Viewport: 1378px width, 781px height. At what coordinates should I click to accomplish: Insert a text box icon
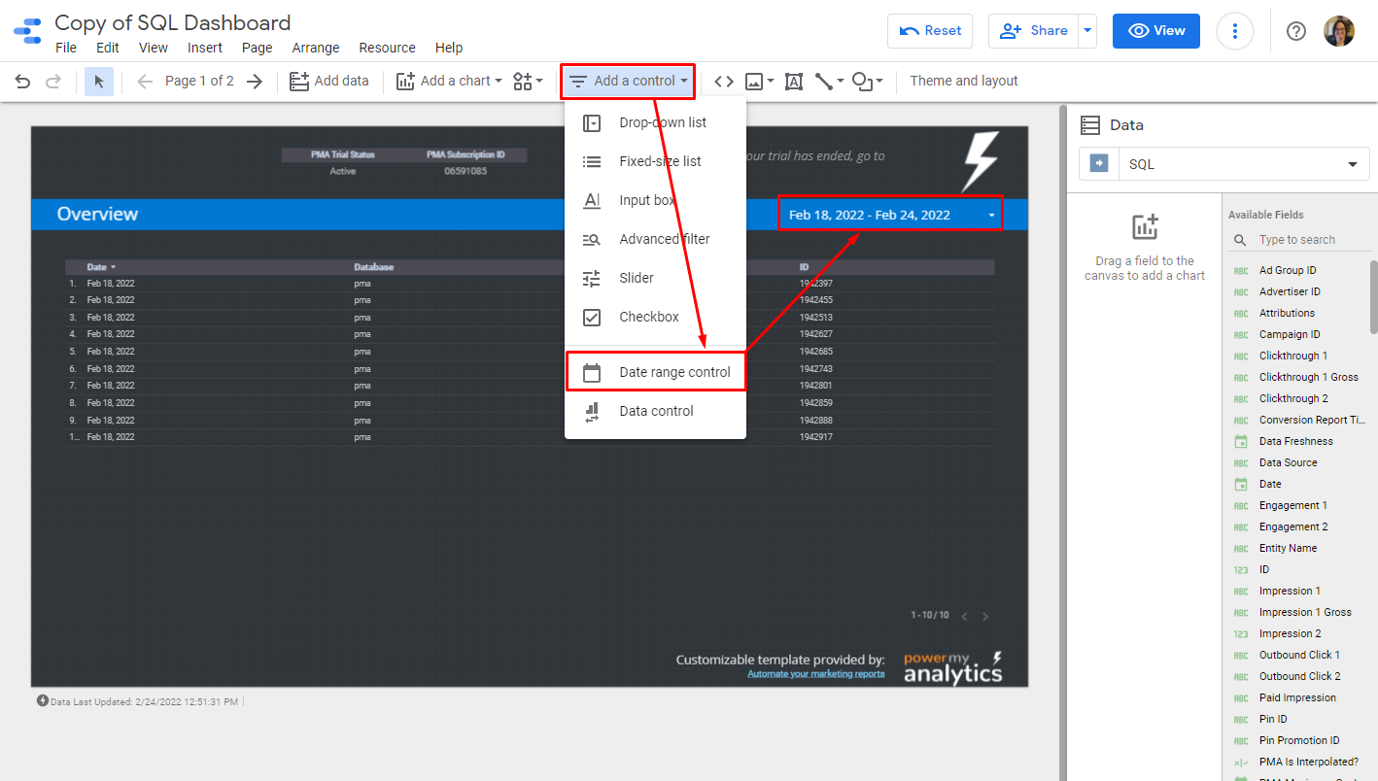[x=794, y=82]
